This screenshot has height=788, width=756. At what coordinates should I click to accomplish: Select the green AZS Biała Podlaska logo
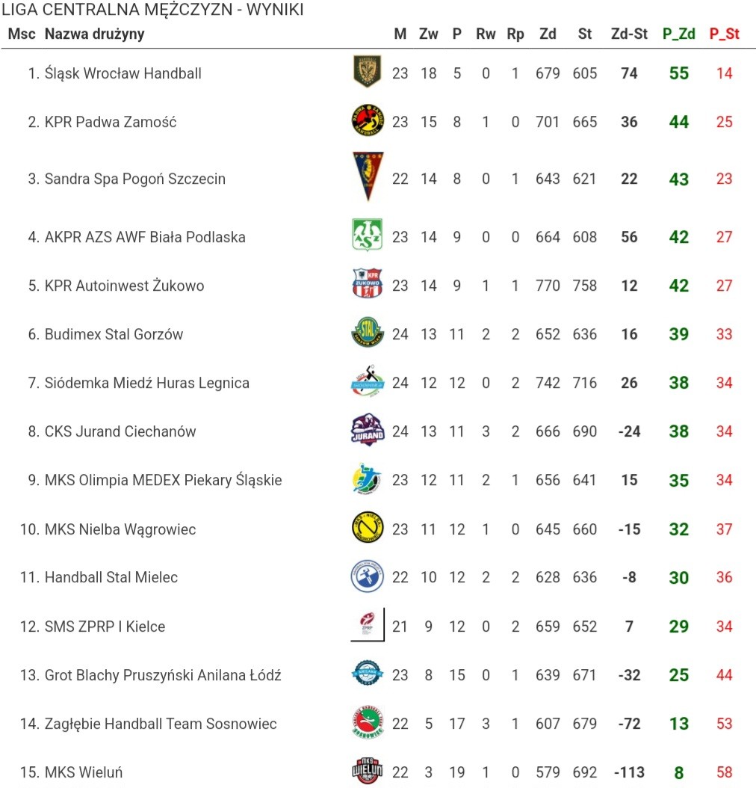click(368, 235)
